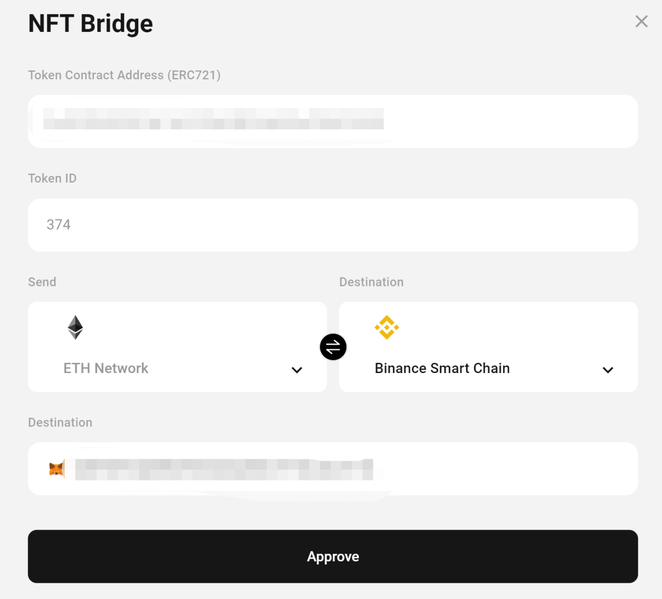Click the blurred destination wallet address
Image resolution: width=662 pixels, height=599 pixels.
coord(224,470)
